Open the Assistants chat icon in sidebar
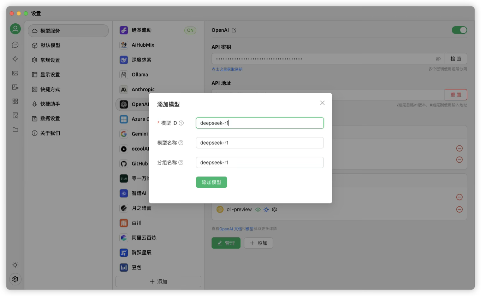The height and width of the screenshot is (296, 481). (15, 45)
